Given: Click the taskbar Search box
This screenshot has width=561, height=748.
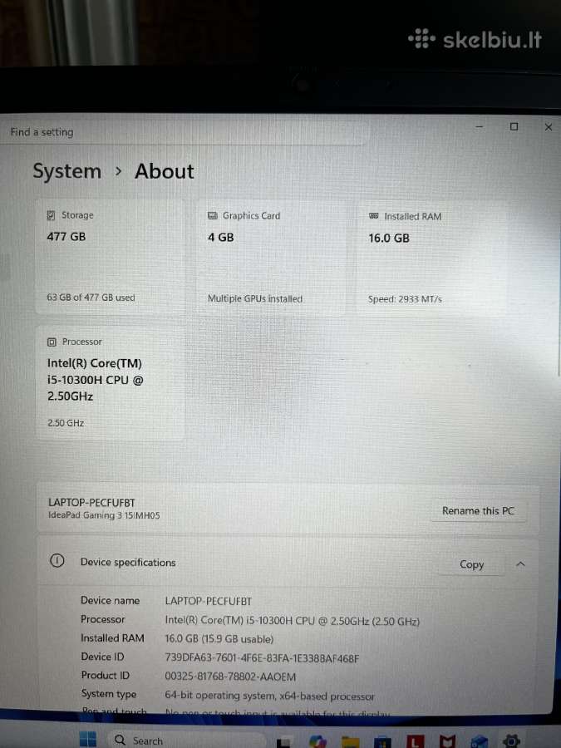Looking at the screenshot, I should pos(186,741).
